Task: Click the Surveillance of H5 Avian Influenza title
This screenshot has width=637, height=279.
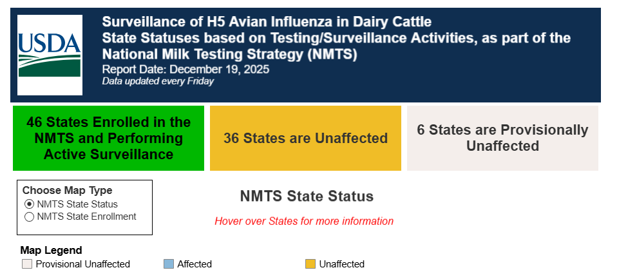Action: click(267, 21)
